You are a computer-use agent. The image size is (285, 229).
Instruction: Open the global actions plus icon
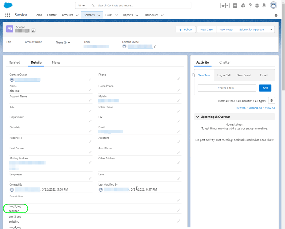coord(235,6)
